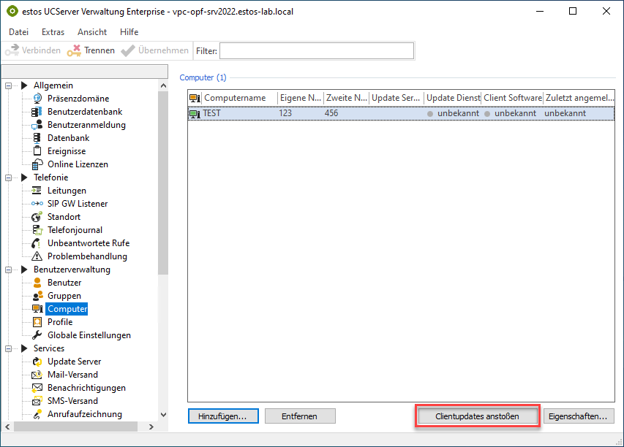Click the Problembehandlung warning icon
Image resolution: width=624 pixels, height=447 pixels.
click(x=37, y=256)
